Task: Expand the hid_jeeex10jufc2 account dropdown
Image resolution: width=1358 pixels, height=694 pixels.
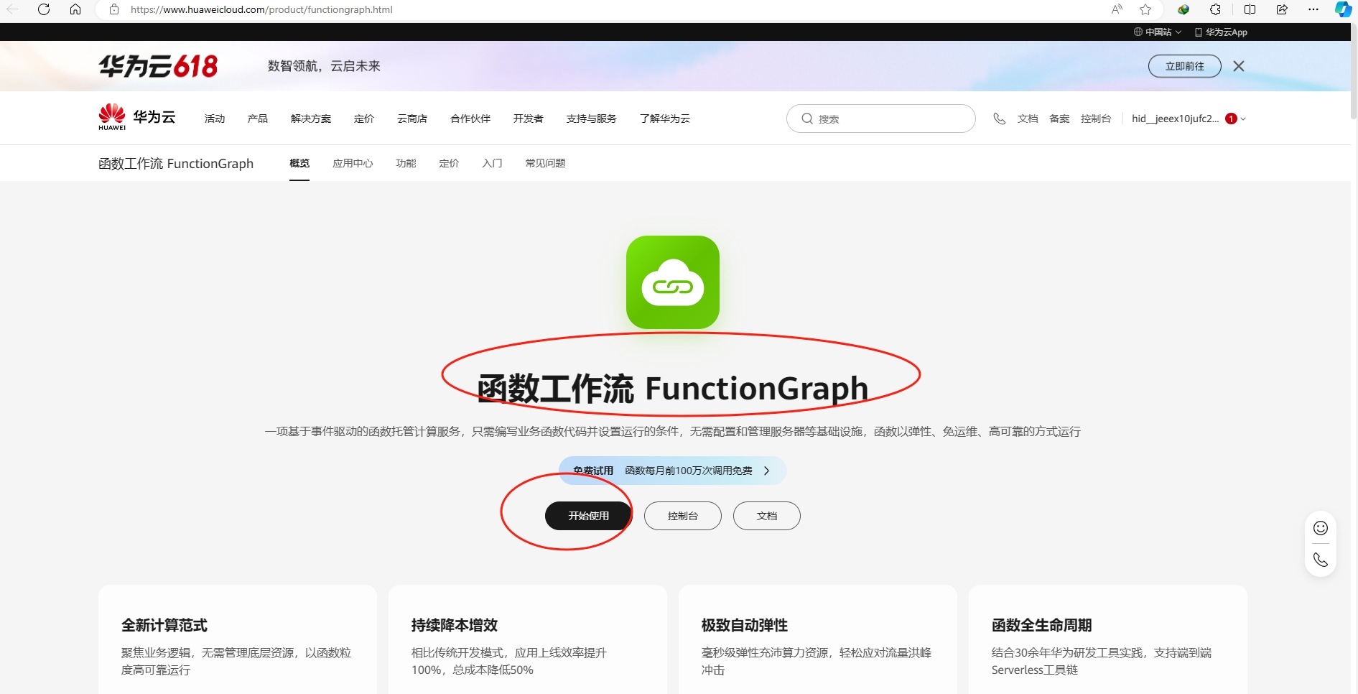Action: 1189,119
